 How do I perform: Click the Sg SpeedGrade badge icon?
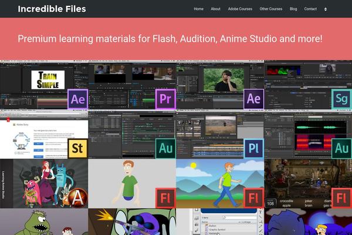341,99
